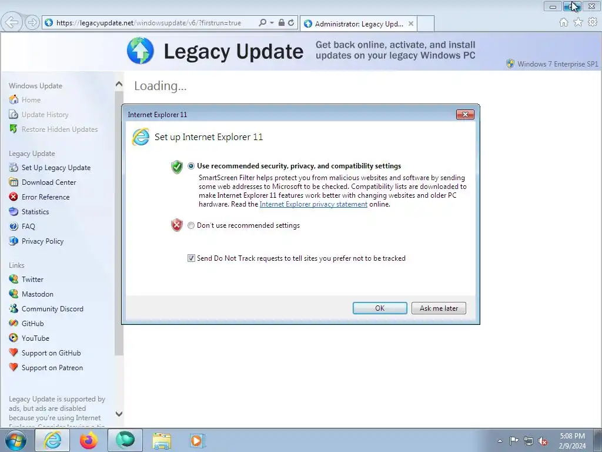Open the Privacy Policy link
Screen dimensions: 602x452
[42, 241]
